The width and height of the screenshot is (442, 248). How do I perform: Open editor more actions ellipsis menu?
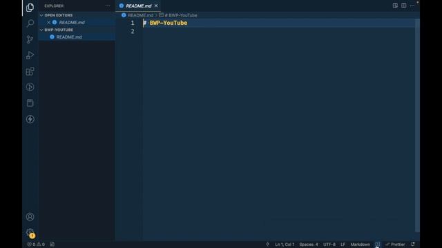click(412, 6)
